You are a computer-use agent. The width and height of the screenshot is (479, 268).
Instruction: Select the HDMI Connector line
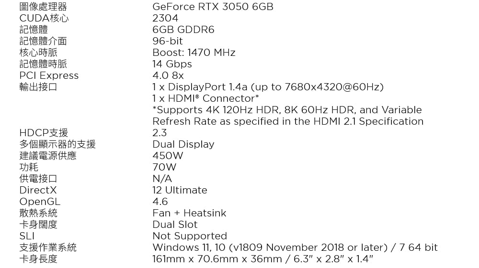205,99
